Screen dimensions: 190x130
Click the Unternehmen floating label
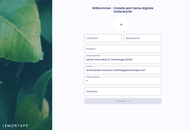pyautogui.click(x=93, y=56)
